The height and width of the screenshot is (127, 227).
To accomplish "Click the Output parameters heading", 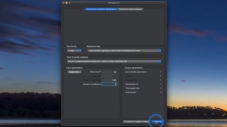I will tap(133, 68).
